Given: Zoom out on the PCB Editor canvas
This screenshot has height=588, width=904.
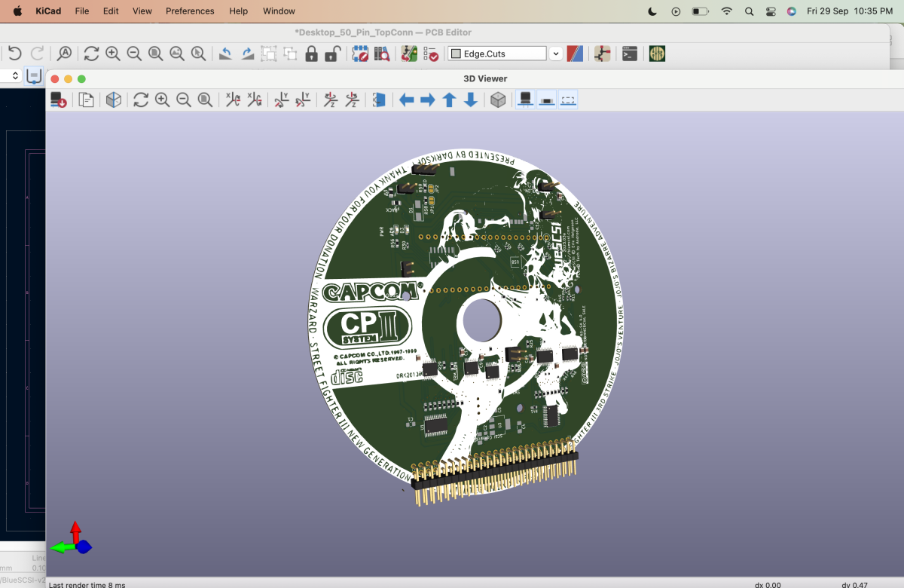Looking at the screenshot, I should [x=134, y=54].
